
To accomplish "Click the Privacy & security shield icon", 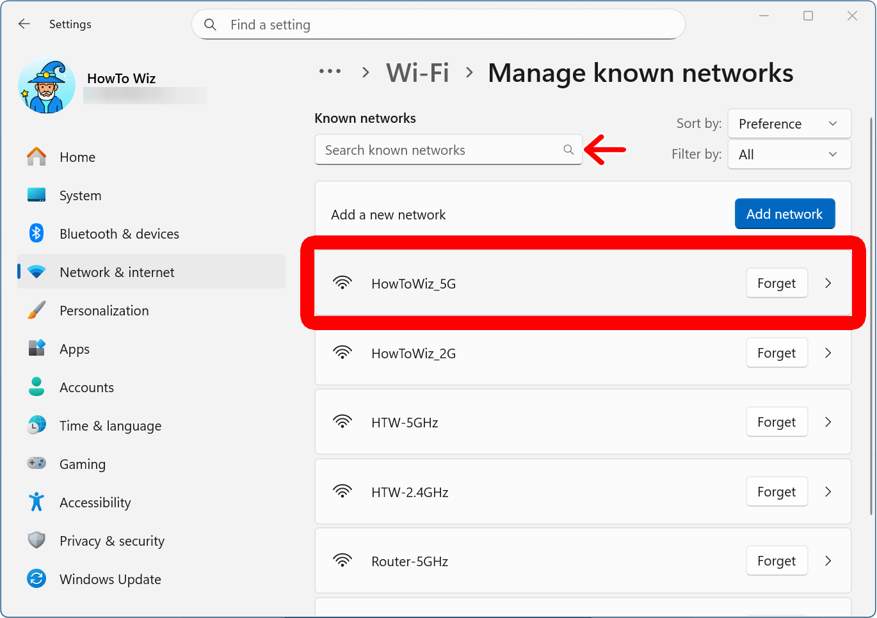I will 36,541.
